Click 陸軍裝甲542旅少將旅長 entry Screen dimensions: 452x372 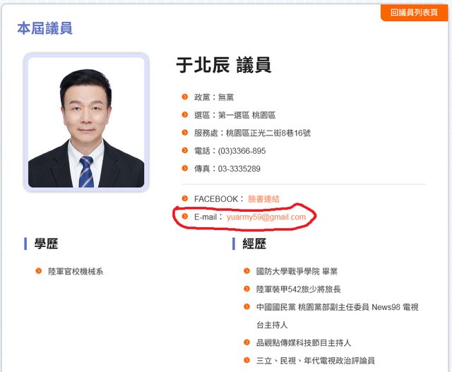click(x=298, y=289)
